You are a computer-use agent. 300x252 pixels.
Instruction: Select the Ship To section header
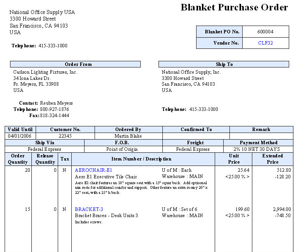224,64
